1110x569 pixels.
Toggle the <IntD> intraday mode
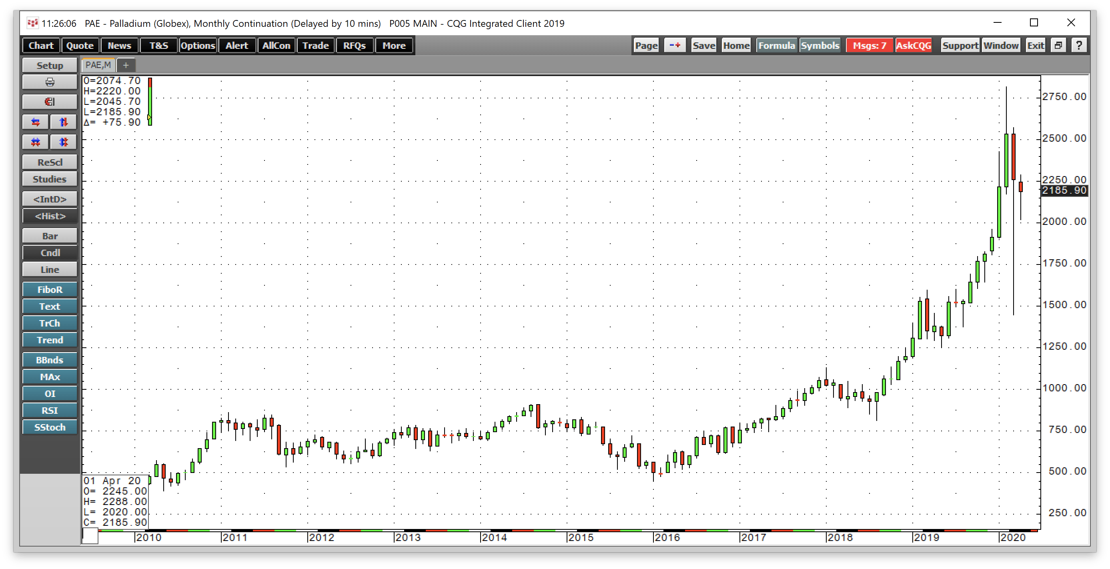tap(50, 199)
